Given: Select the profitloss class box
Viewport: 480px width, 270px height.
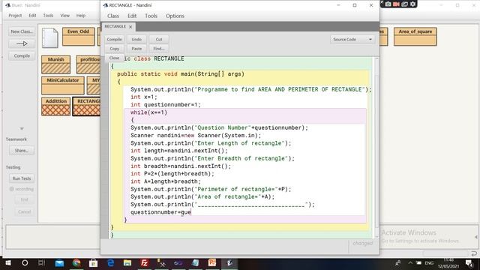Looking at the screenshot, I should [x=88, y=64].
